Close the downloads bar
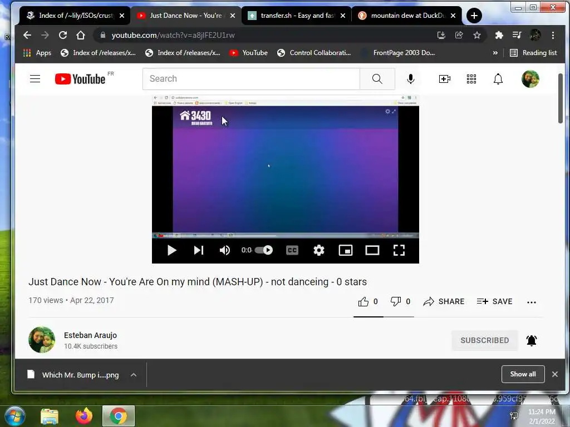 click(555, 374)
